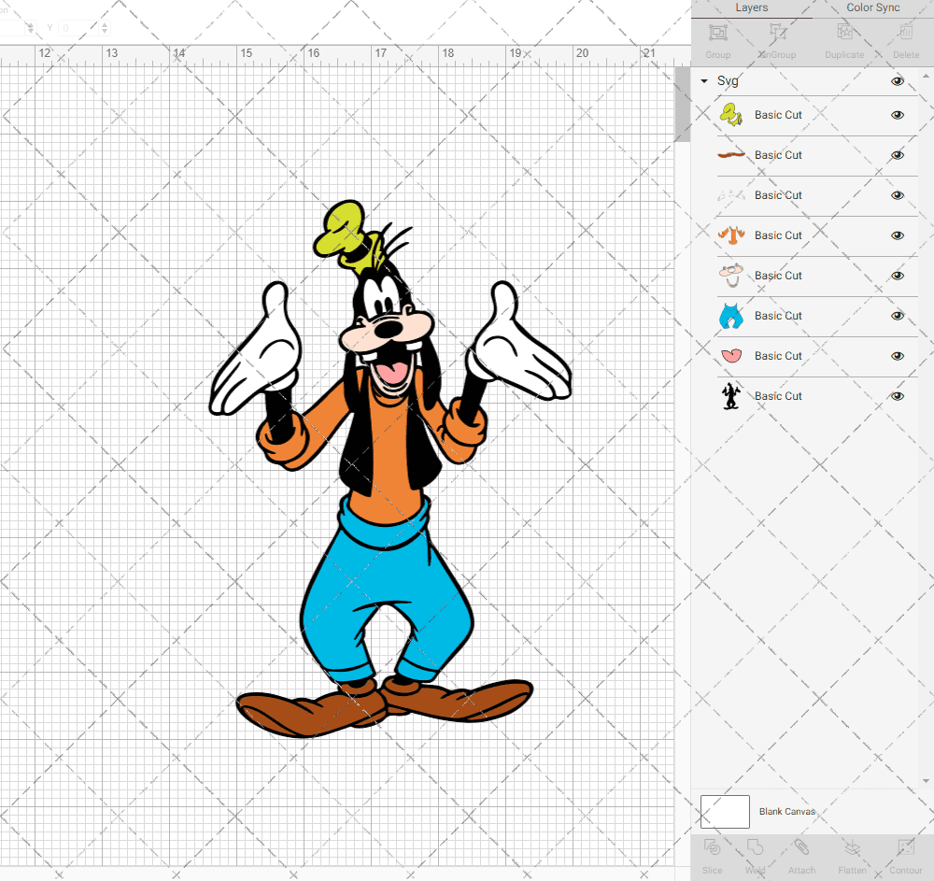
Task: Click the Y position input field
Action: tap(79, 27)
